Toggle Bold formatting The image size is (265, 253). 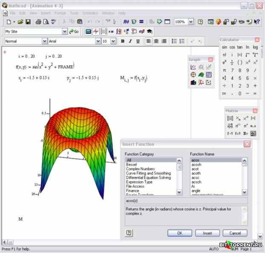click(123, 41)
